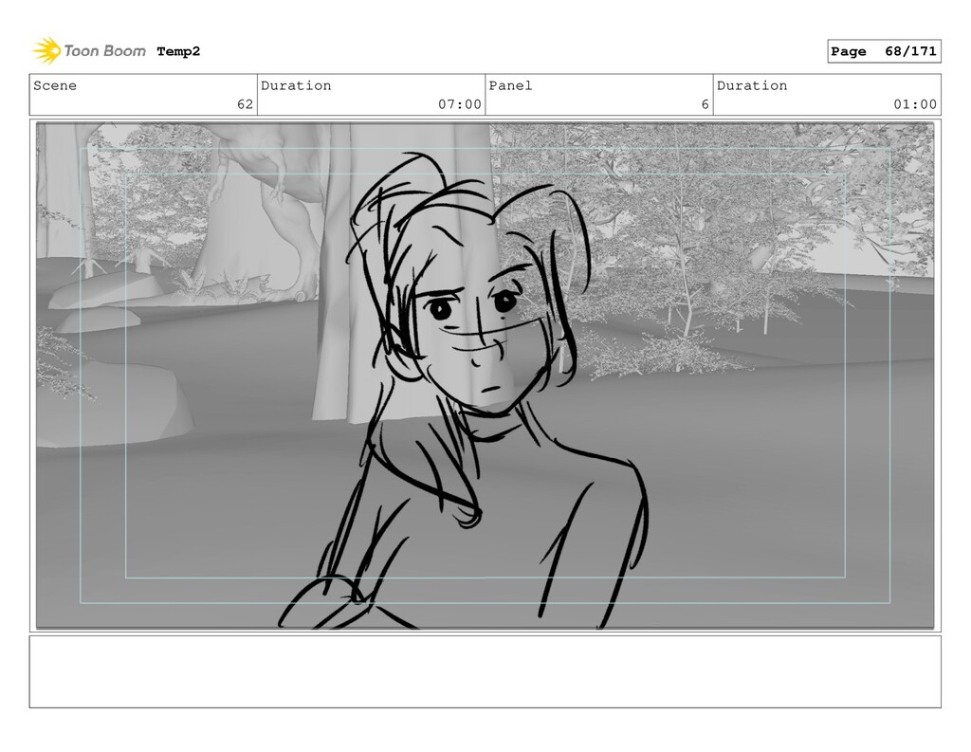Viewport: 971px width, 752px height.
Task: Select the scene number 62
Action: coord(246,104)
